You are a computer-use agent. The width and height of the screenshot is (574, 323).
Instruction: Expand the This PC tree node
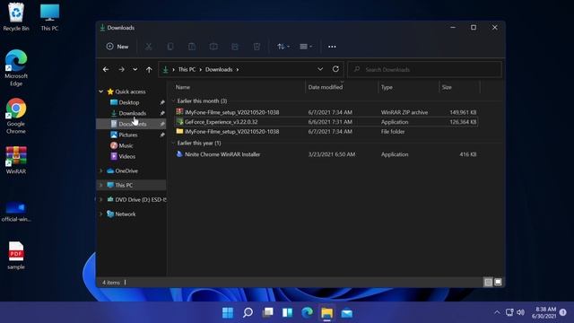coord(101,186)
